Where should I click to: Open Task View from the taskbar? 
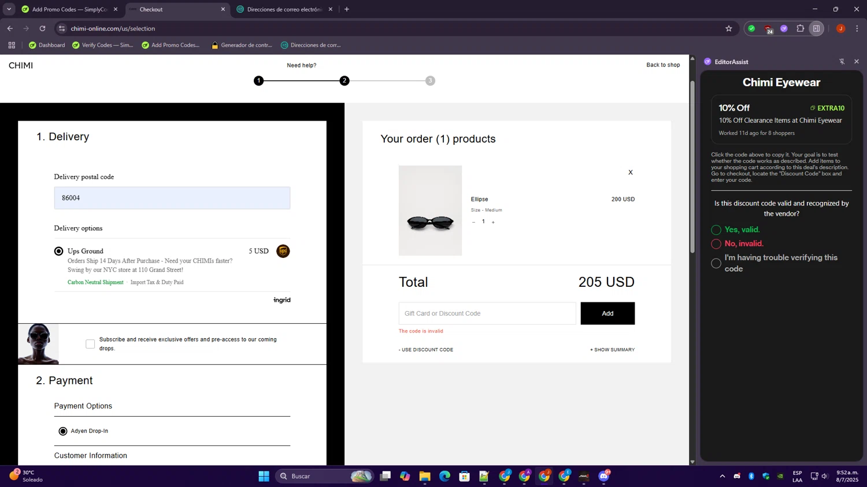click(385, 476)
